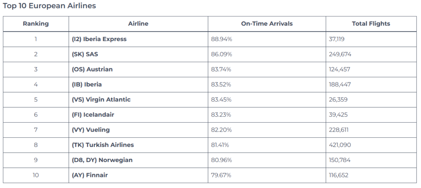Click the Top 10 European Airlines heading

pyautogui.click(x=49, y=6)
